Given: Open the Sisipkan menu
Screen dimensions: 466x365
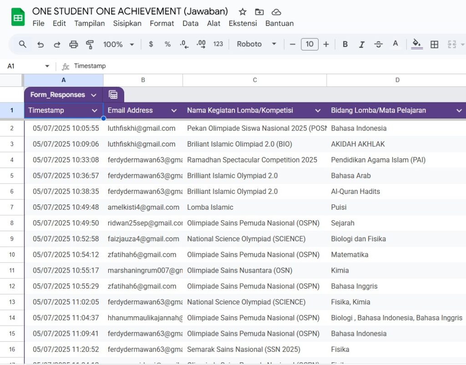Looking at the screenshot, I should tap(127, 23).
